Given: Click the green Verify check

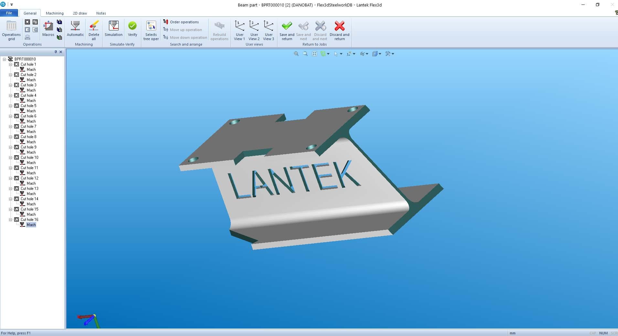Looking at the screenshot, I should coord(133,29).
